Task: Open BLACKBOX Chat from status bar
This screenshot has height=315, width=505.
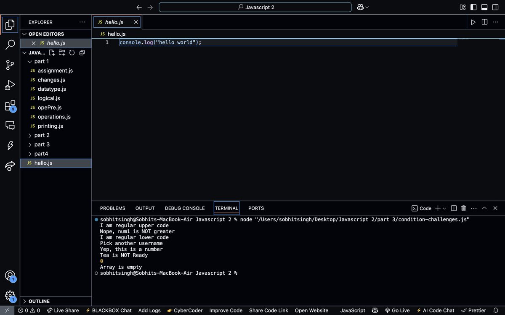Action: tap(109, 310)
